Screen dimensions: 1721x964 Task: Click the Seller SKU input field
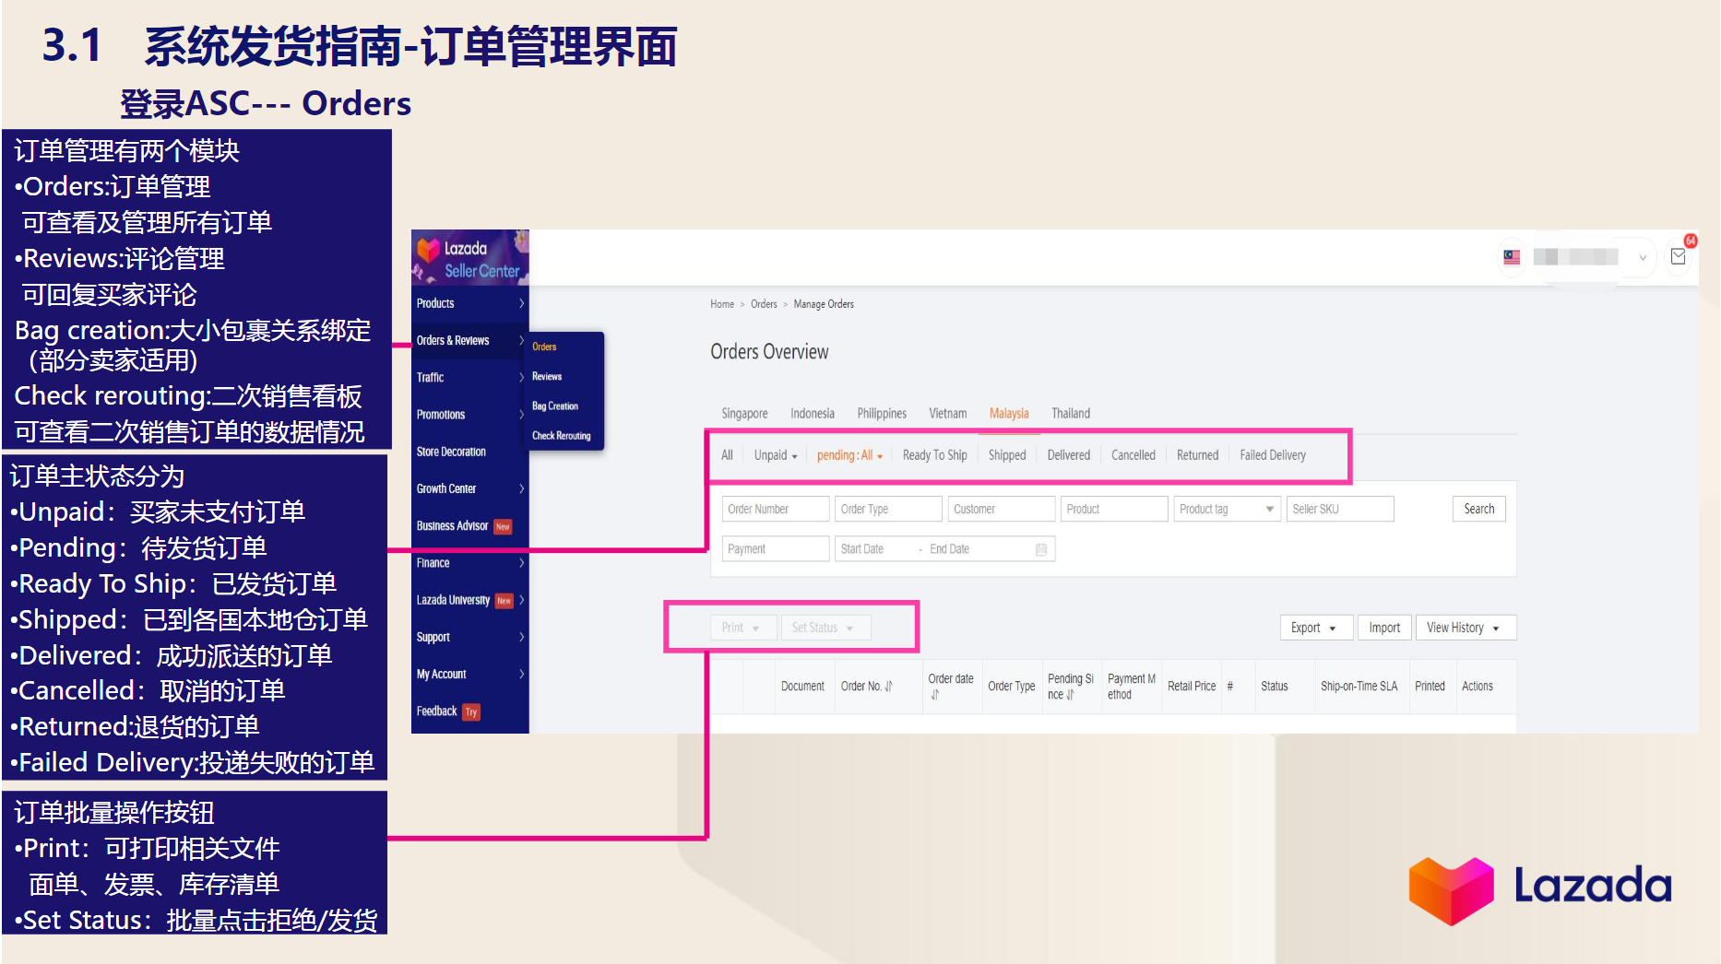1340,510
